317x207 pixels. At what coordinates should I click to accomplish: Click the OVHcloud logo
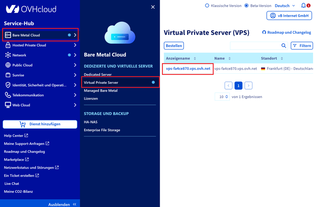point(31,9)
